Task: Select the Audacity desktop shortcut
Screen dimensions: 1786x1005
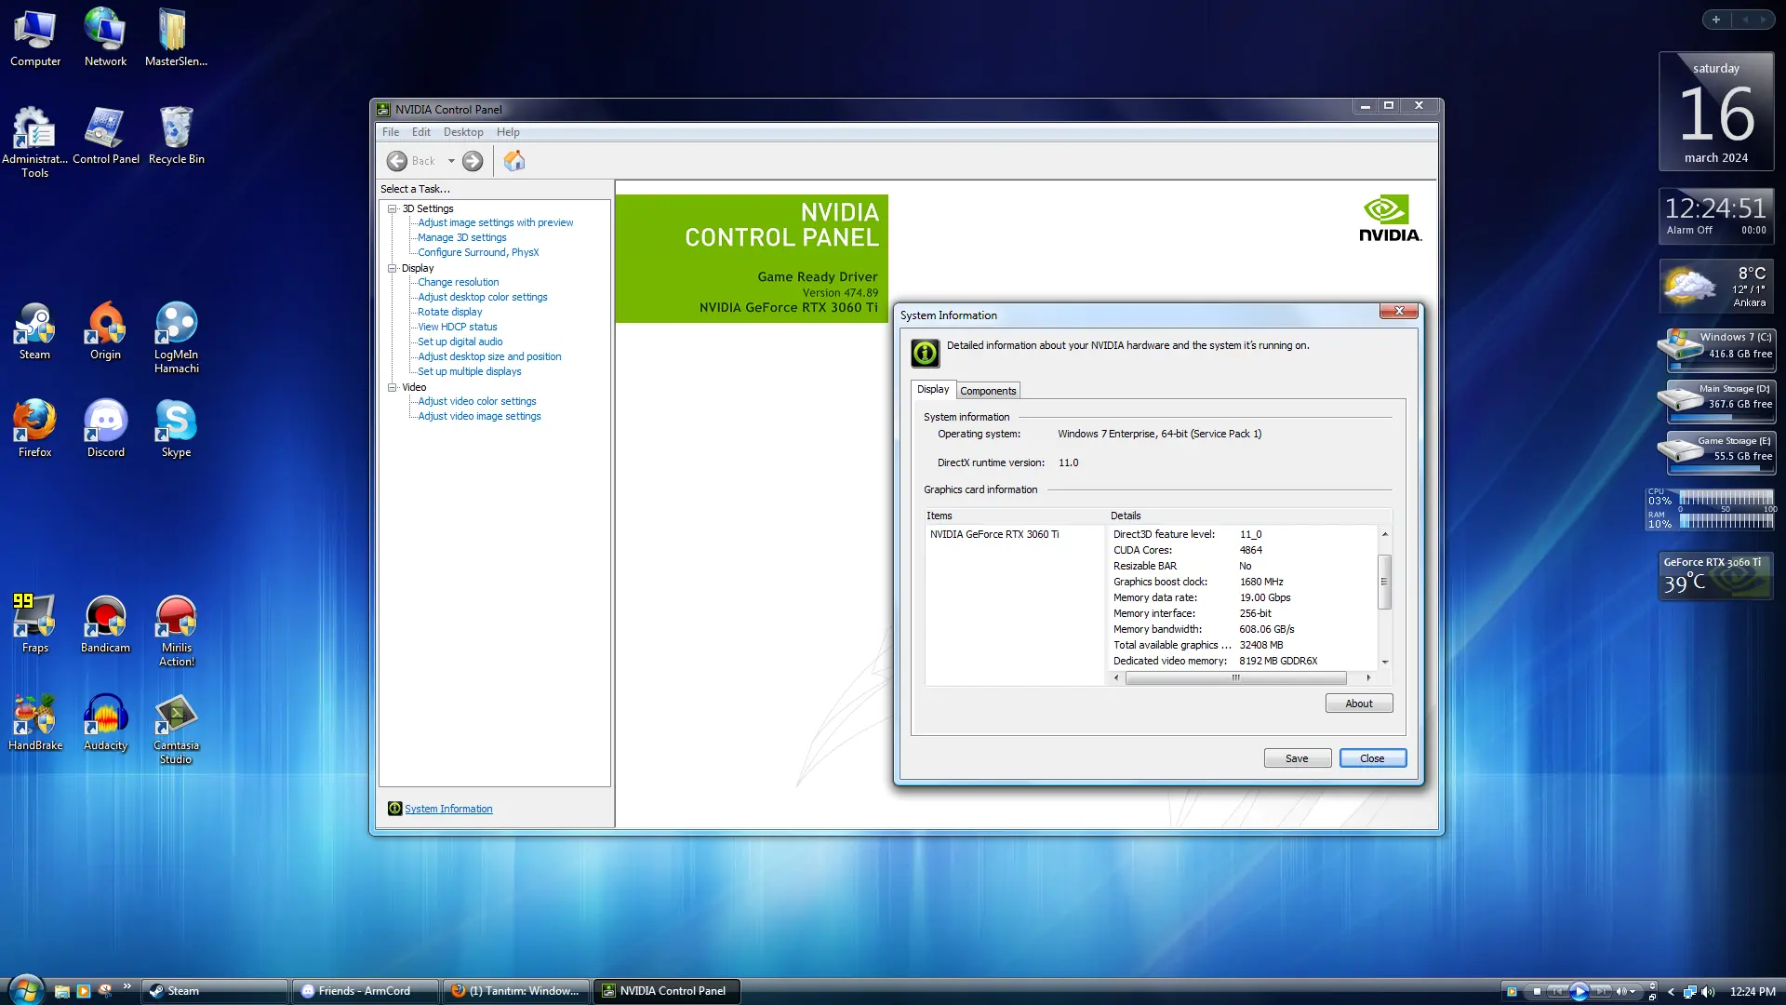Action: coord(105,723)
